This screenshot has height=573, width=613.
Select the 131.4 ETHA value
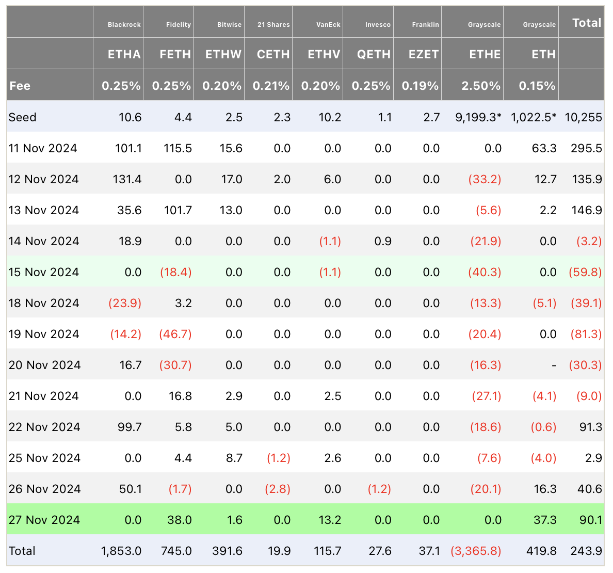[x=127, y=179]
